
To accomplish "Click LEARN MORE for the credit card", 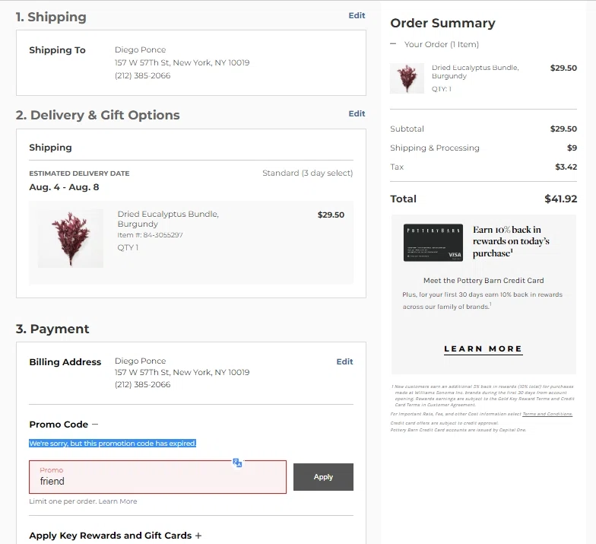I will point(483,348).
